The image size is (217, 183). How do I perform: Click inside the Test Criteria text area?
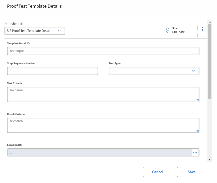[103, 94]
